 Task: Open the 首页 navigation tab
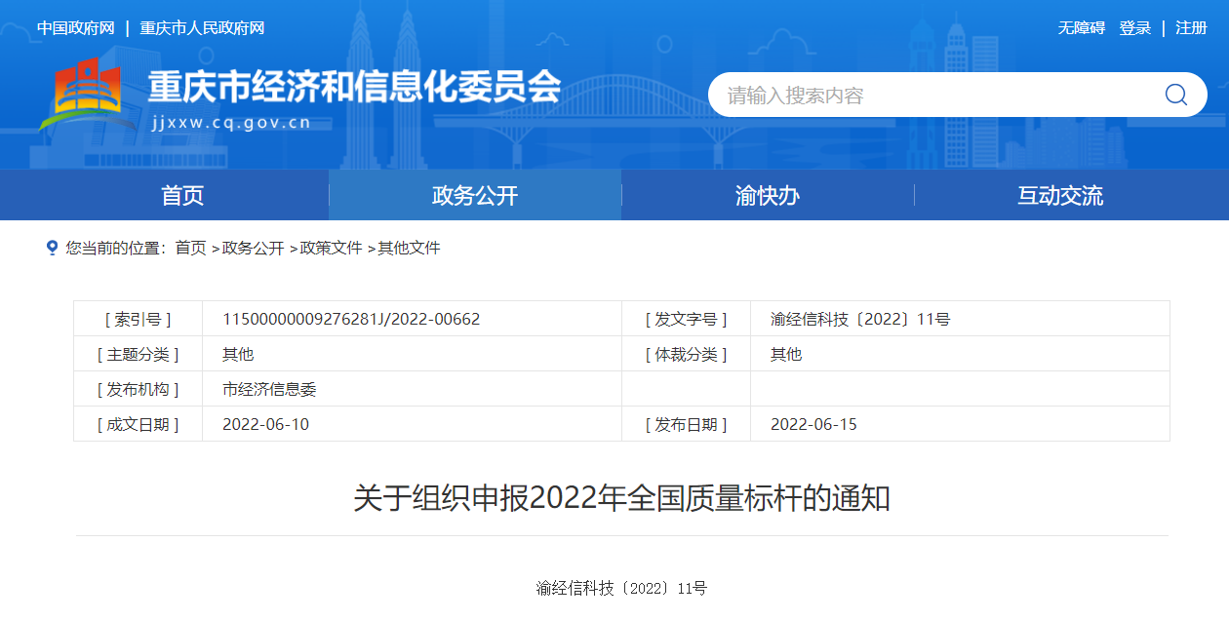tap(182, 195)
